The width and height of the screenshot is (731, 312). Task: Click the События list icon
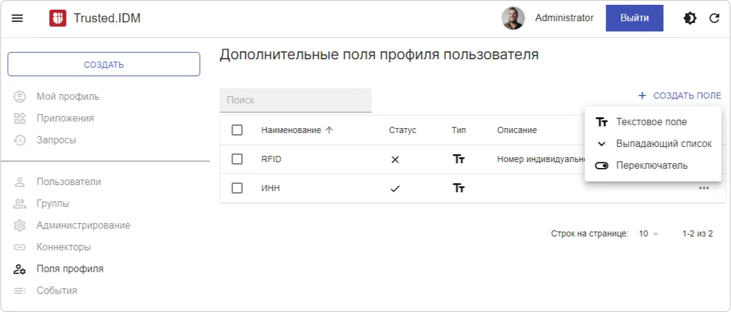[19, 291]
